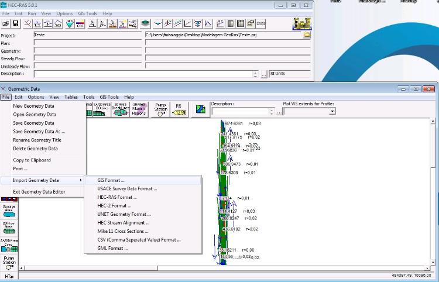439x282 pixels.
Task: Expand Import Geometry Data submenu arrow
Action: tap(81, 180)
